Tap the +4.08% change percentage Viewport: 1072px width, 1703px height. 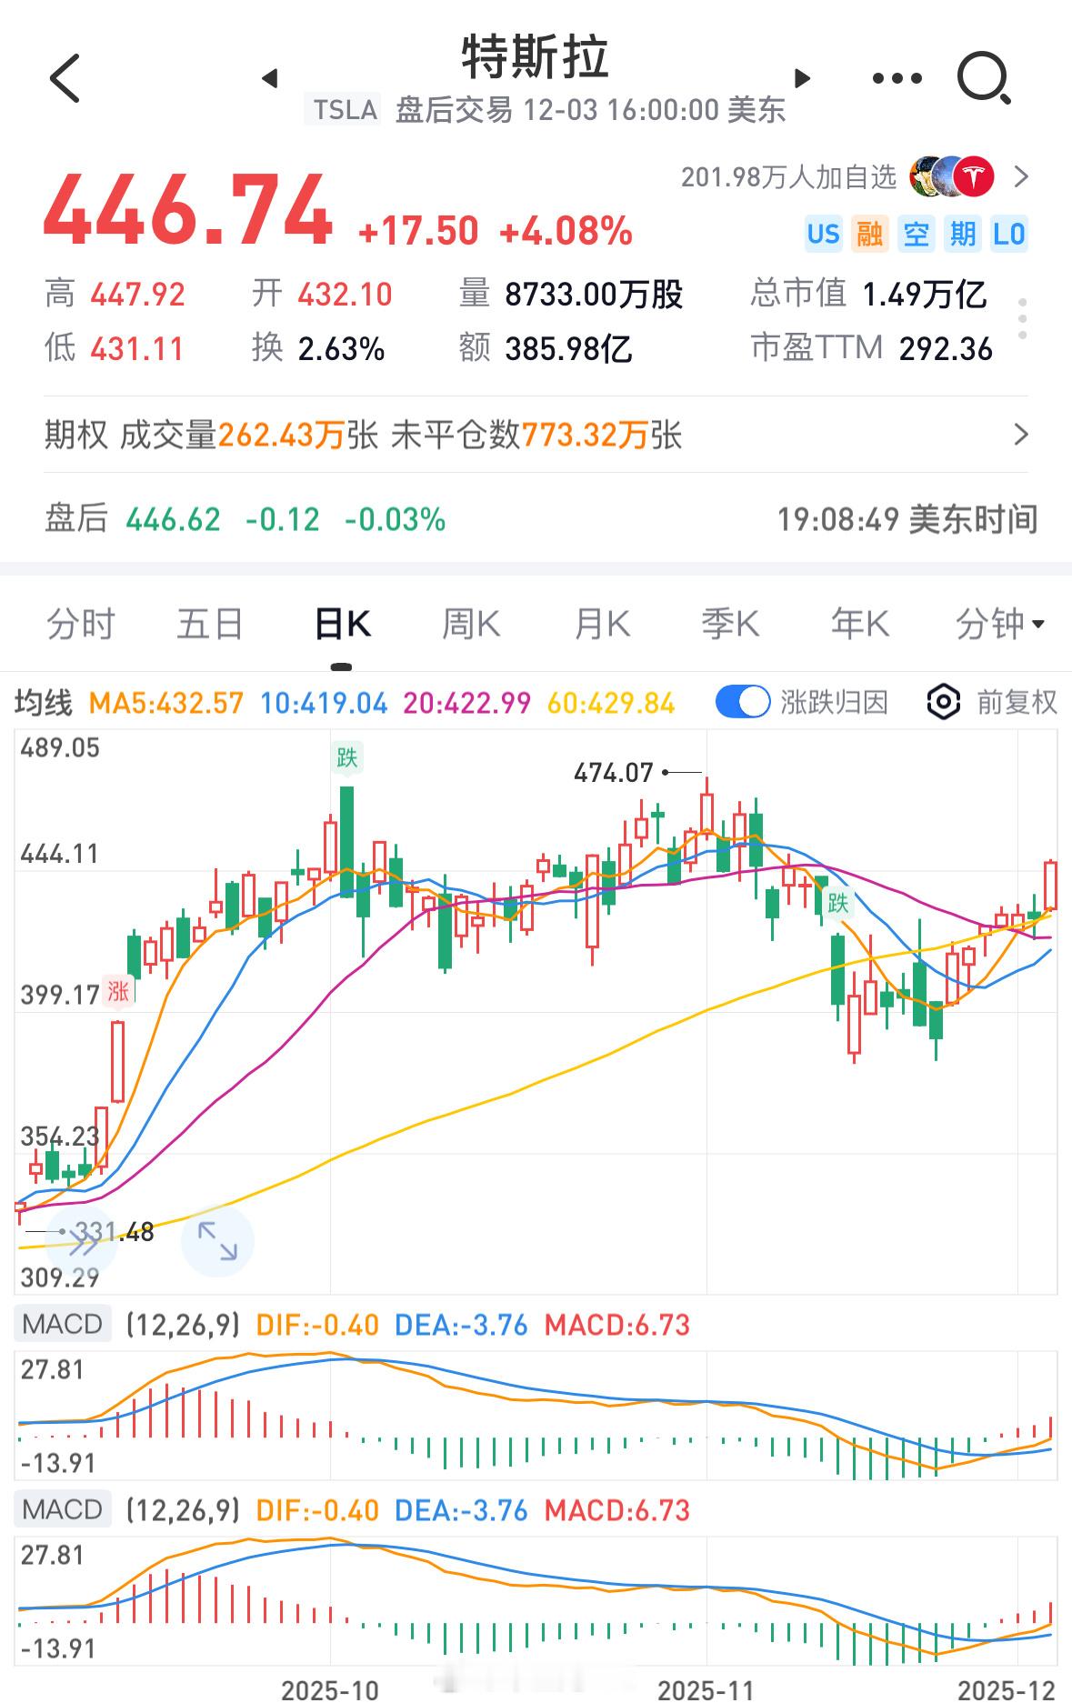click(x=566, y=231)
